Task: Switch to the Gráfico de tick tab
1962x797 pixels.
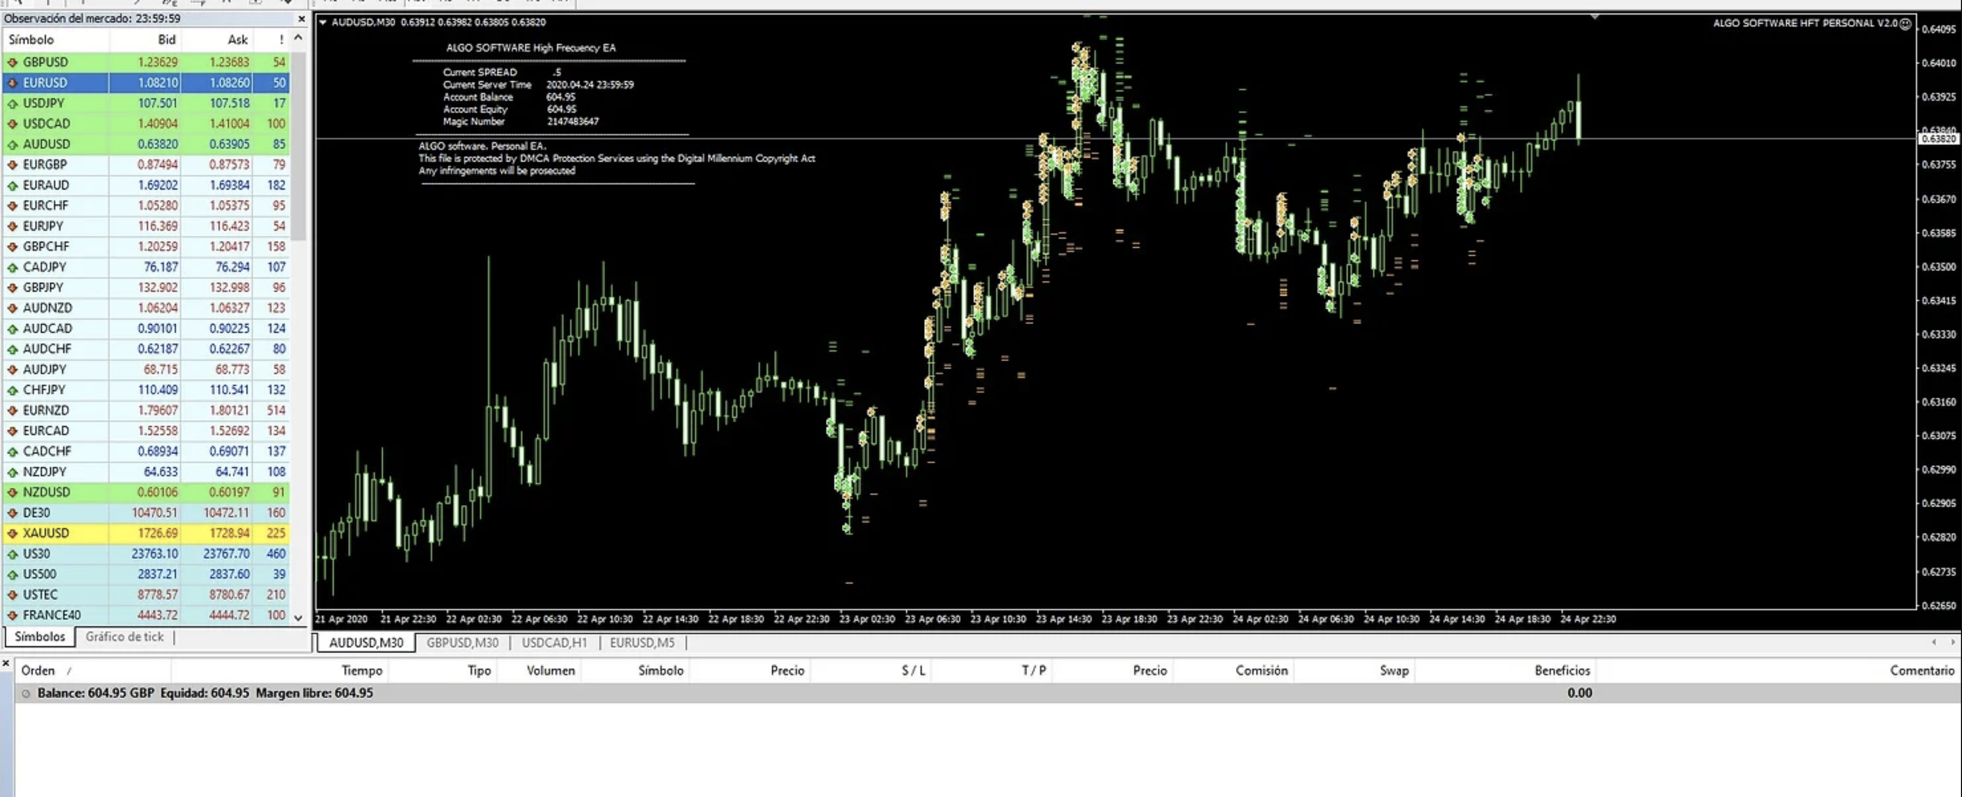Action: click(x=125, y=637)
